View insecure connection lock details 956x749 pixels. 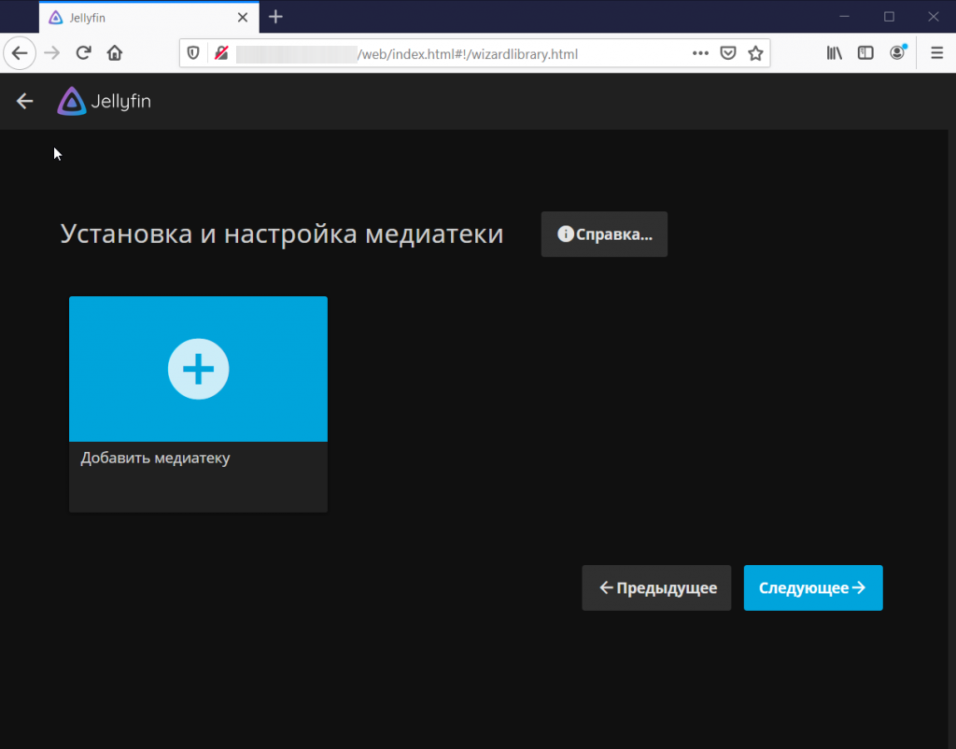[x=221, y=53]
